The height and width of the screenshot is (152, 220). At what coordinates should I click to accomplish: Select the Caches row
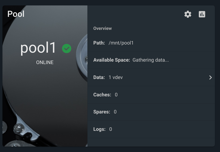pyautogui.click(x=151, y=95)
